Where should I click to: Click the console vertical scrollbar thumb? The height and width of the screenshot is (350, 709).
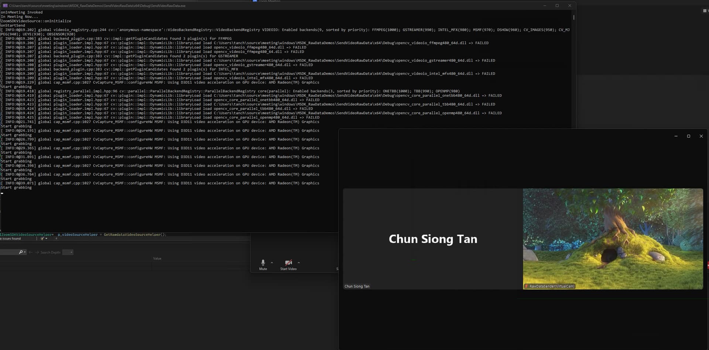coord(573,17)
